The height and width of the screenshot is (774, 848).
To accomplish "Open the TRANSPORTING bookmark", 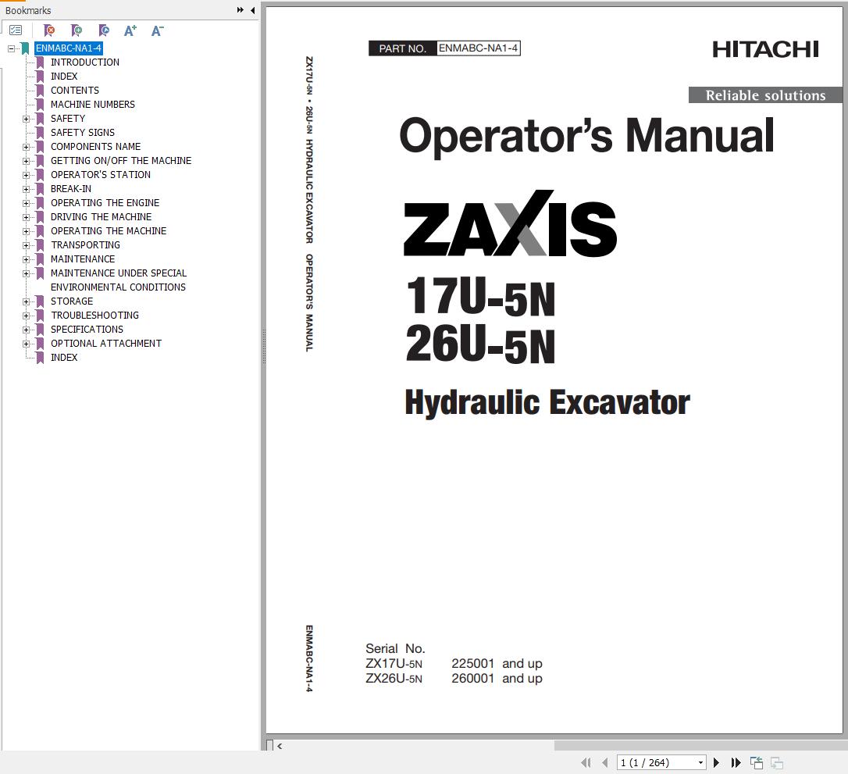I will point(85,245).
